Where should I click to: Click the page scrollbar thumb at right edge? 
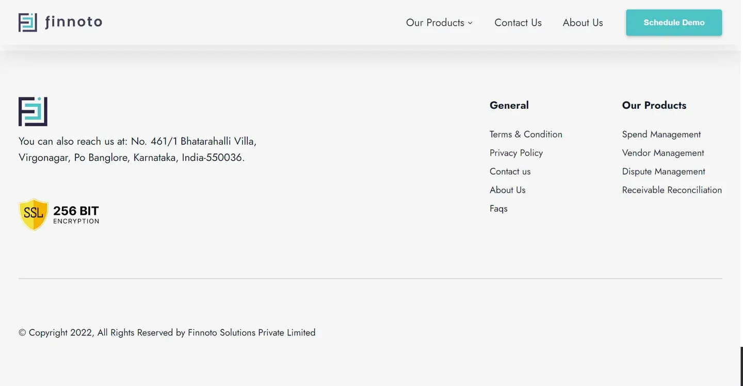click(741, 366)
